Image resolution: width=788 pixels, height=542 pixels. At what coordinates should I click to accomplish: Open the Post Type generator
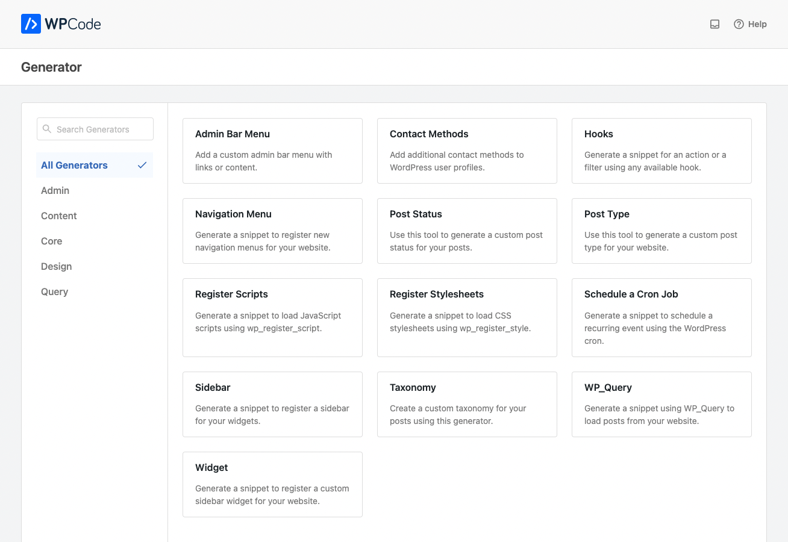click(x=661, y=231)
